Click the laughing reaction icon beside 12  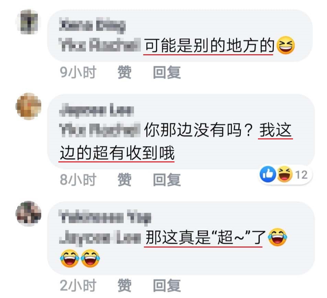[285, 174]
